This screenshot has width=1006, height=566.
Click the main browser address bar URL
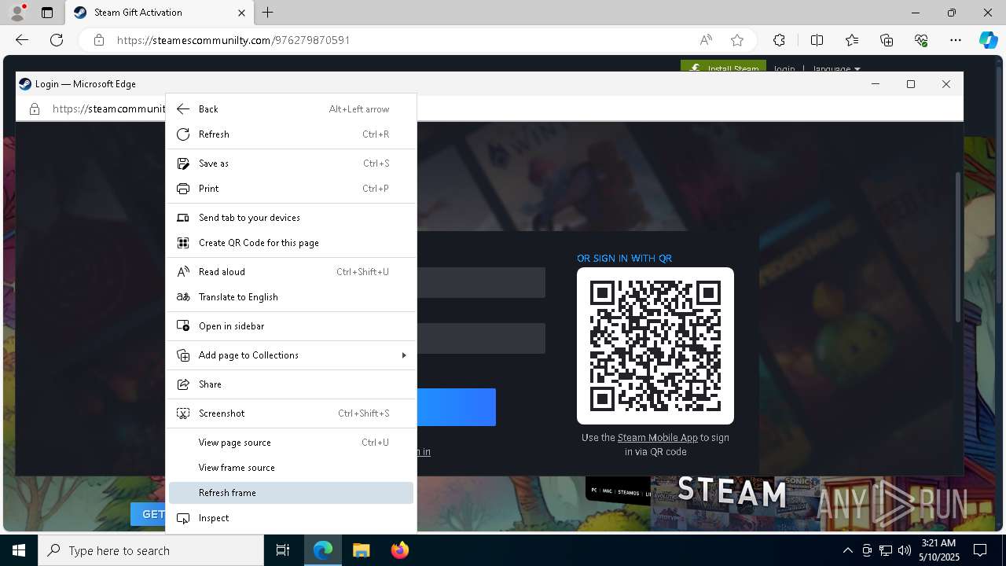tap(233, 40)
